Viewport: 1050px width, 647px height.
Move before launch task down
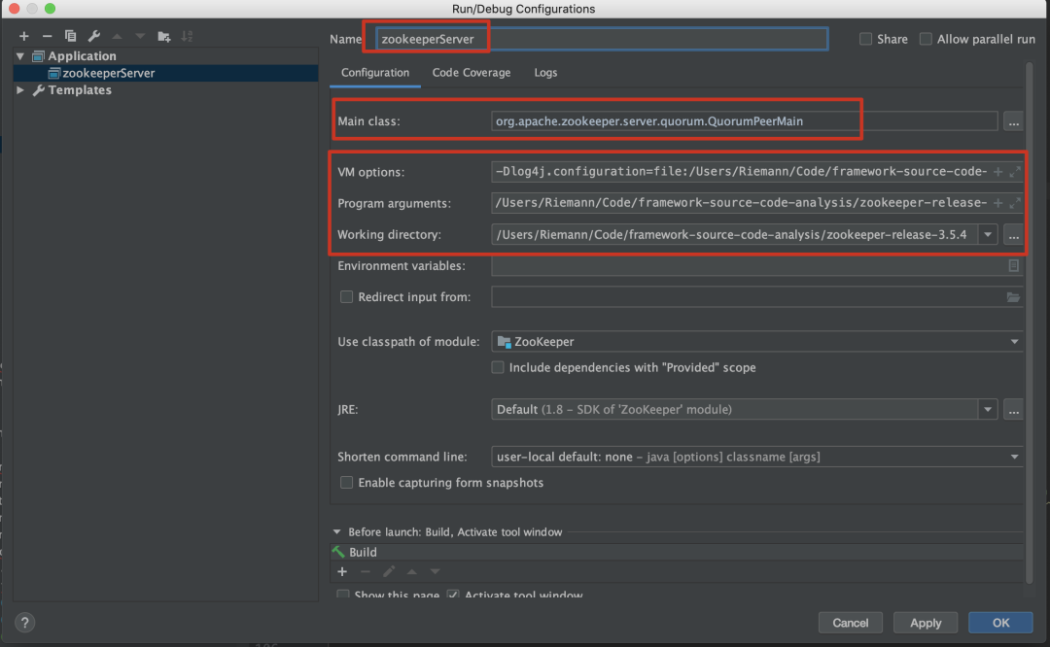click(x=436, y=571)
